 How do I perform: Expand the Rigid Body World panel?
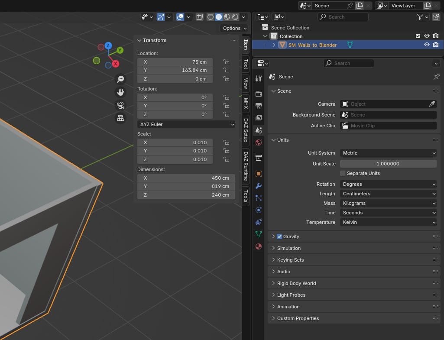(297, 283)
